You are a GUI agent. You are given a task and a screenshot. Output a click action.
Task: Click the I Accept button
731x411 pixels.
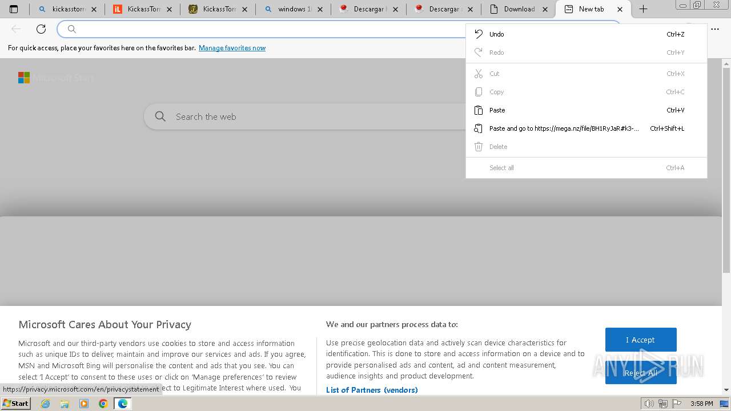click(x=641, y=340)
